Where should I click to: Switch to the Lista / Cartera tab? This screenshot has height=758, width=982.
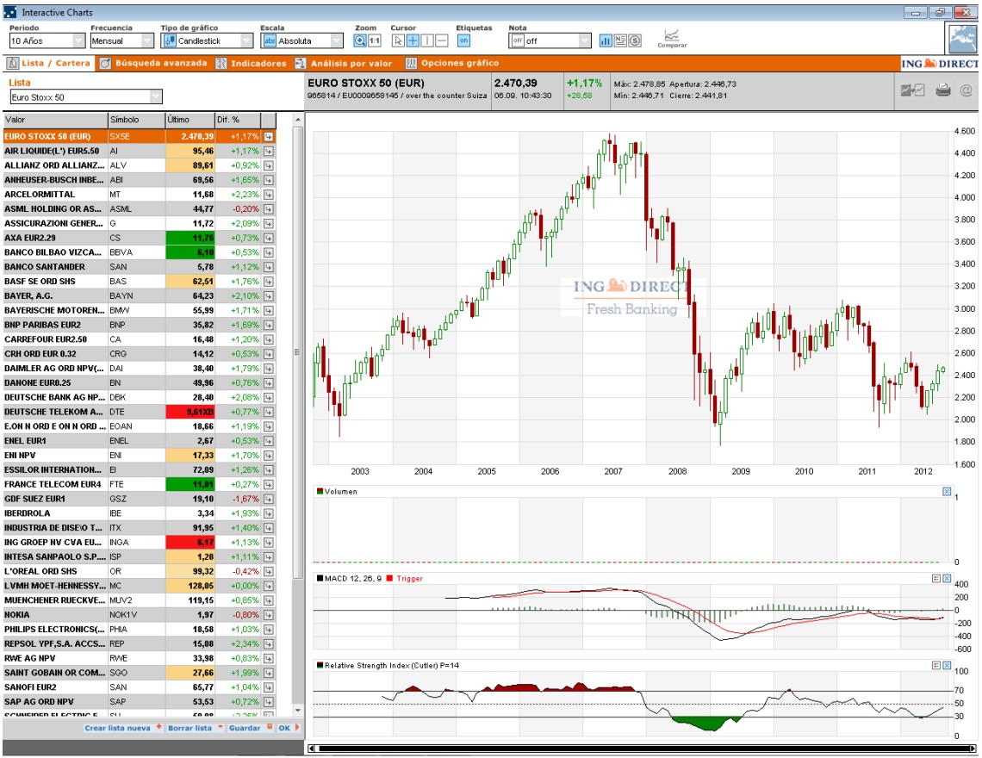(49, 63)
